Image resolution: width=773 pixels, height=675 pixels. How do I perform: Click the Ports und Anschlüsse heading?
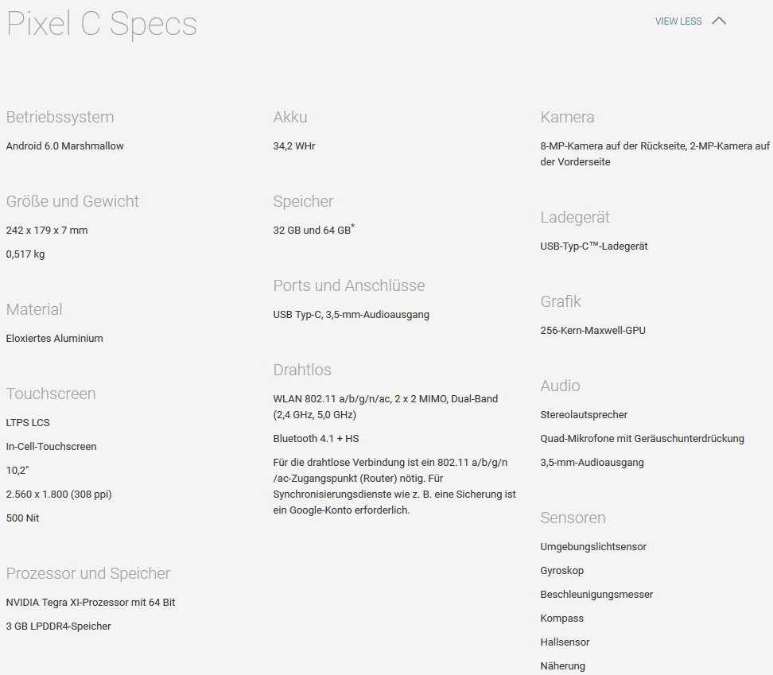click(x=349, y=285)
